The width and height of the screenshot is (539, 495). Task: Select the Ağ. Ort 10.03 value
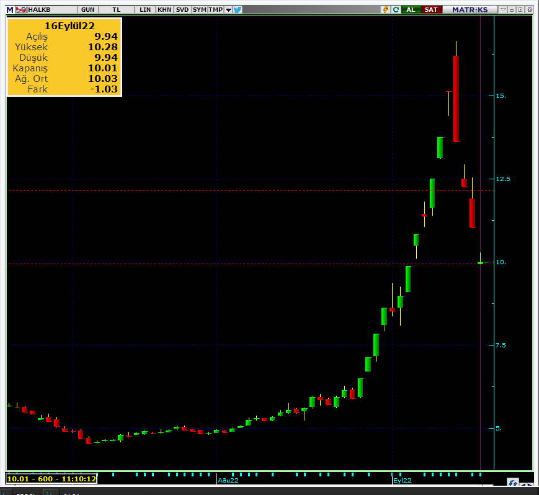(x=103, y=79)
